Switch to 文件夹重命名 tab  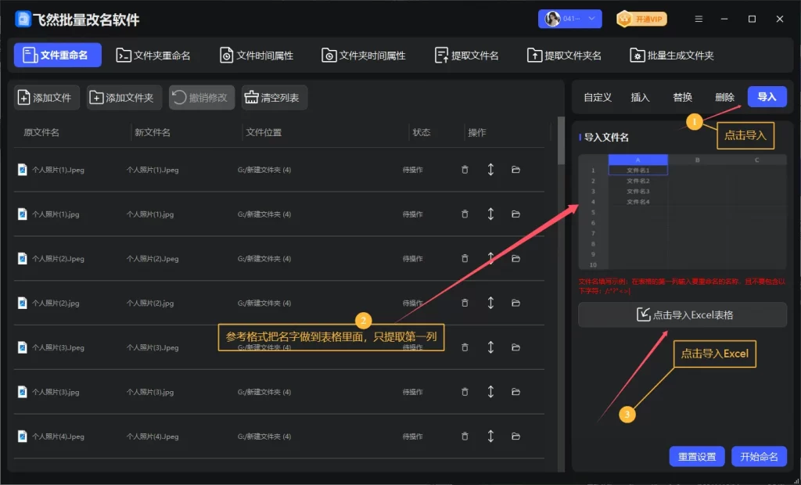pos(153,56)
